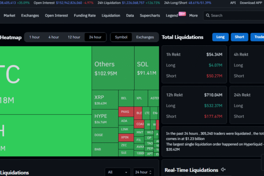Choose the 4 hour heatmap timeframe
This screenshot has height=176, width=264.
pos(54,37)
